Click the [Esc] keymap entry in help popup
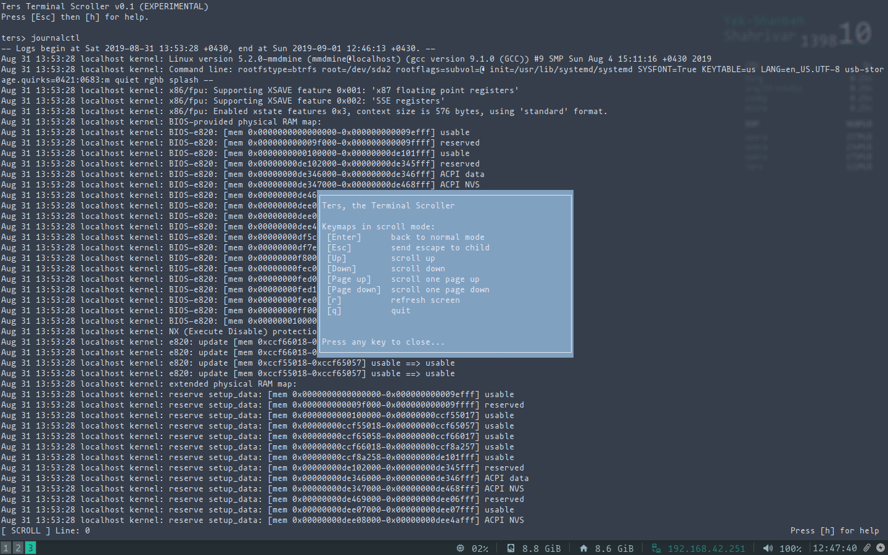 tap(339, 247)
